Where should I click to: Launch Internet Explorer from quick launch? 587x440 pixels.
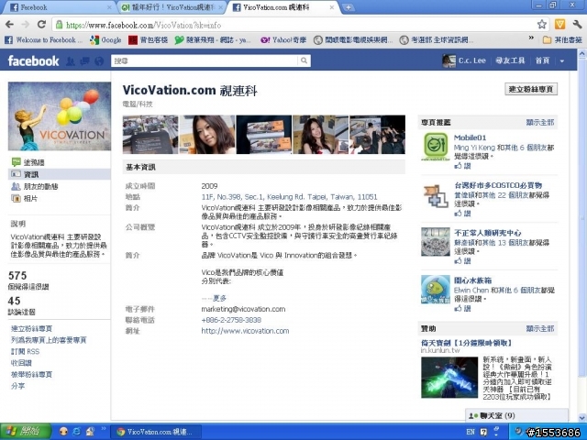click(x=77, y=432)
